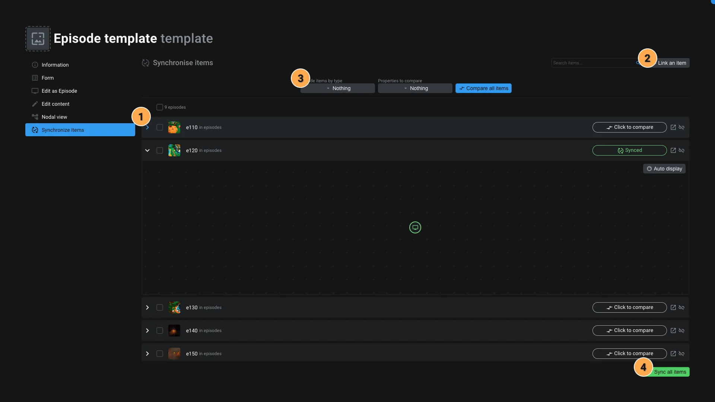Open external link icon for e130
Image resolution: width=715 pixels, height=402 pixels.
tap(673, 307)
